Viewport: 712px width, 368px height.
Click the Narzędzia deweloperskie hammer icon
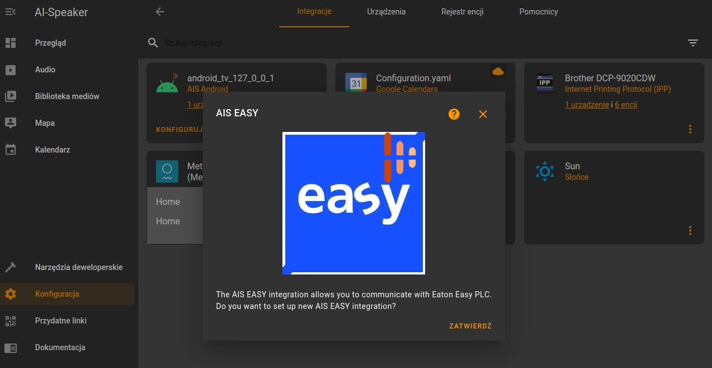pyautogui.click(x=11, y=267)
